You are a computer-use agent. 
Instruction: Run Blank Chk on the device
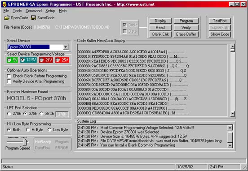click(x=160, y=34)
